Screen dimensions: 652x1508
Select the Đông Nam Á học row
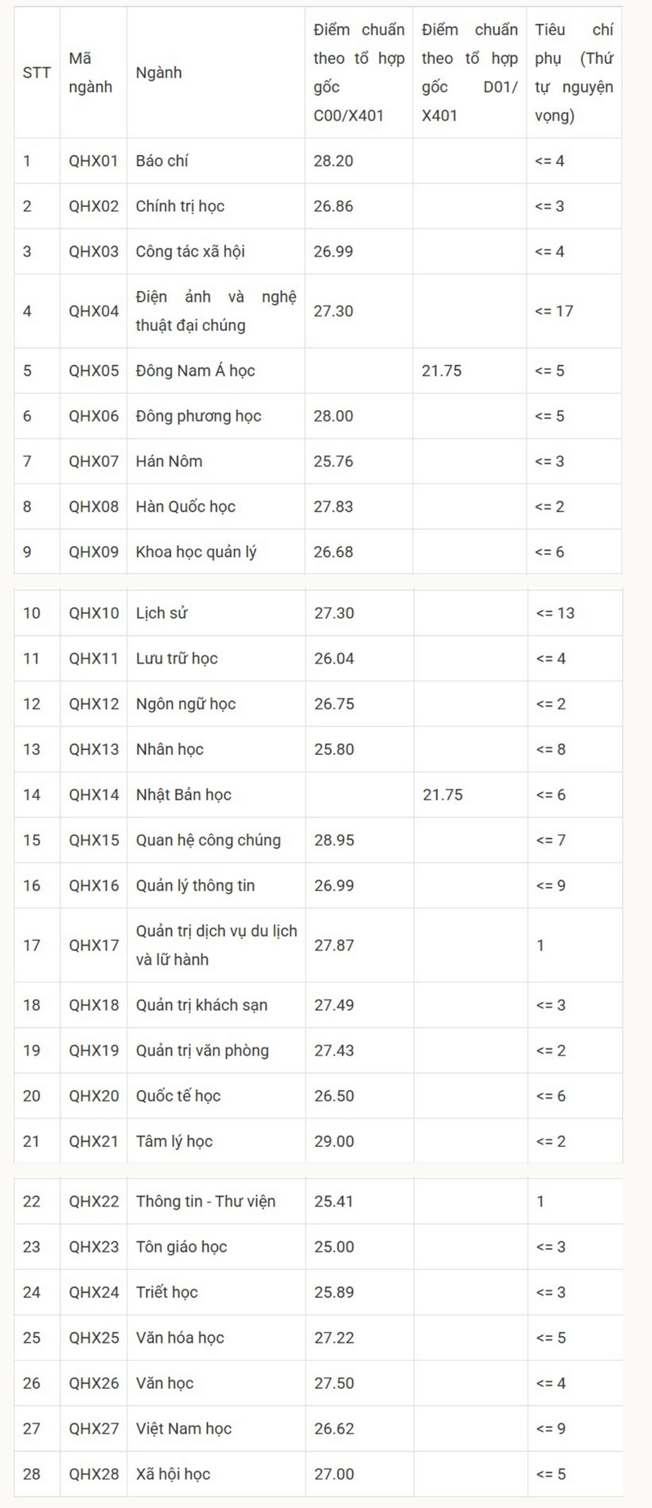(318, 371)
